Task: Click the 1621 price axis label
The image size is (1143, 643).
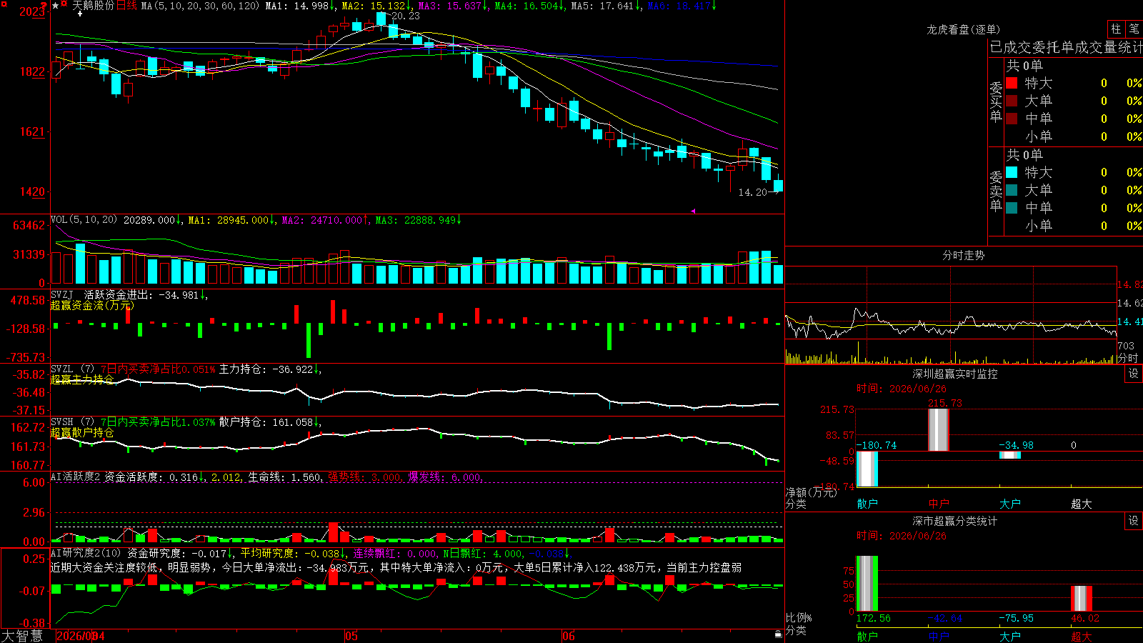Action: point(32,131)
